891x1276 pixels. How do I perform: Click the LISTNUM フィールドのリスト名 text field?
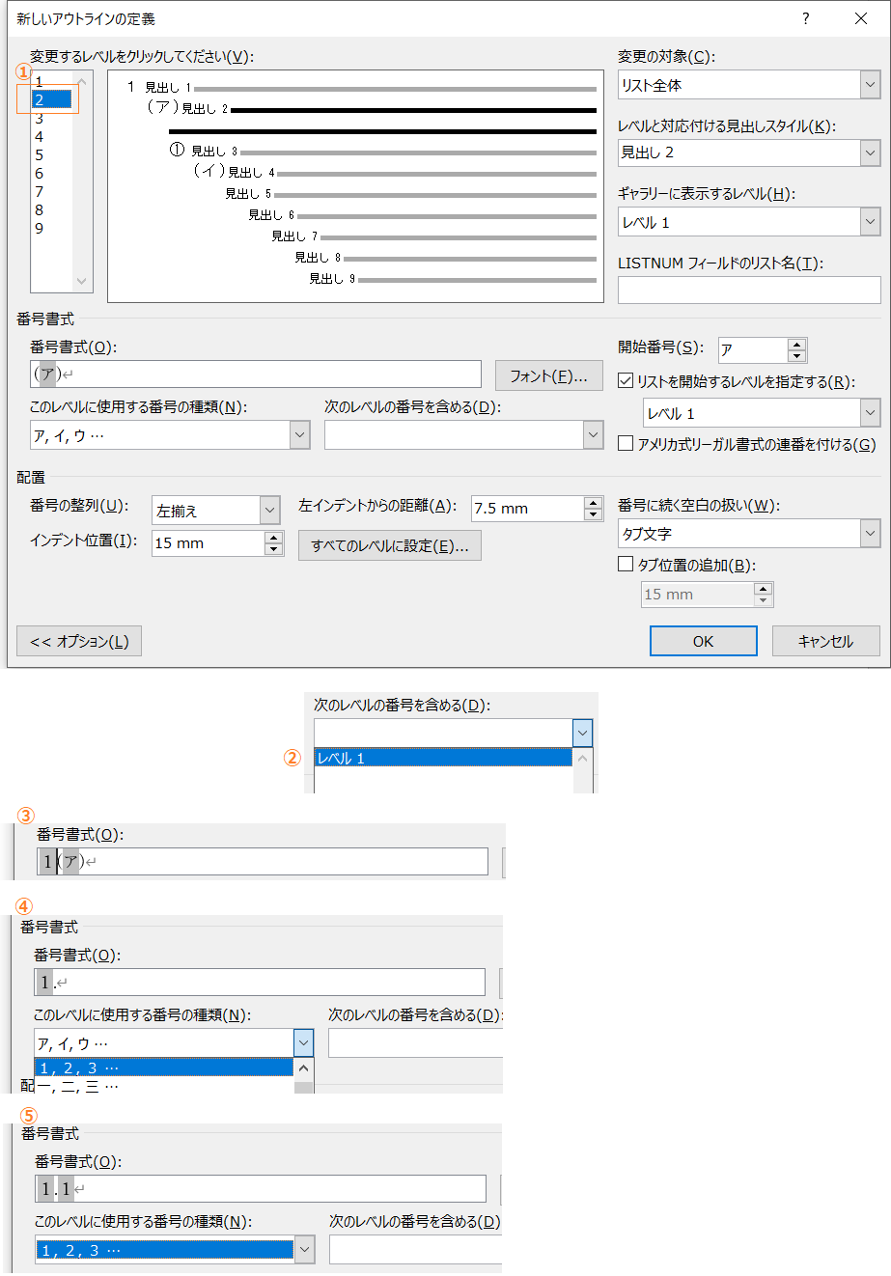[x=749, y=290]
